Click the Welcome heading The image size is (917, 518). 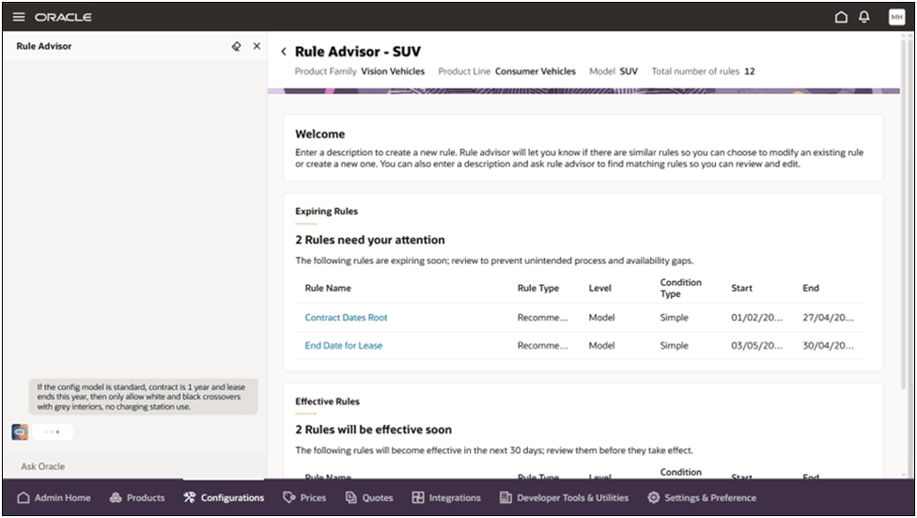click(x=319, y=134)
